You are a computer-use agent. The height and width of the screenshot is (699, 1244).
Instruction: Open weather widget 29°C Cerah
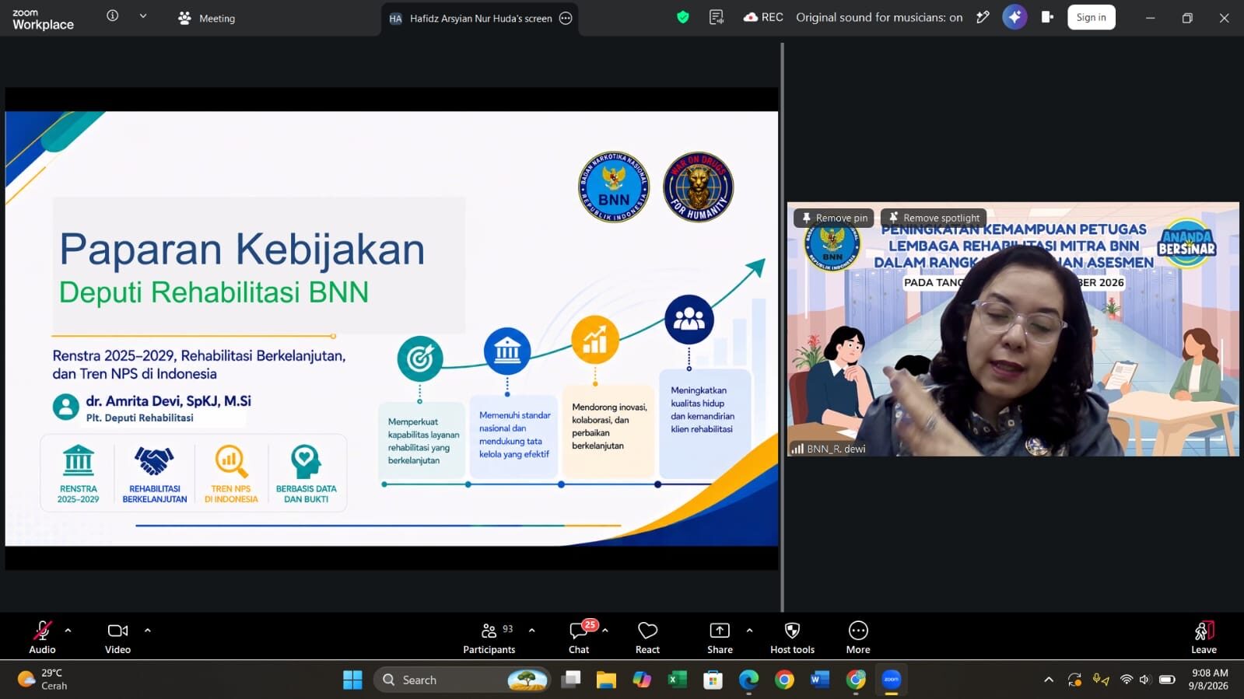(43, 680)
